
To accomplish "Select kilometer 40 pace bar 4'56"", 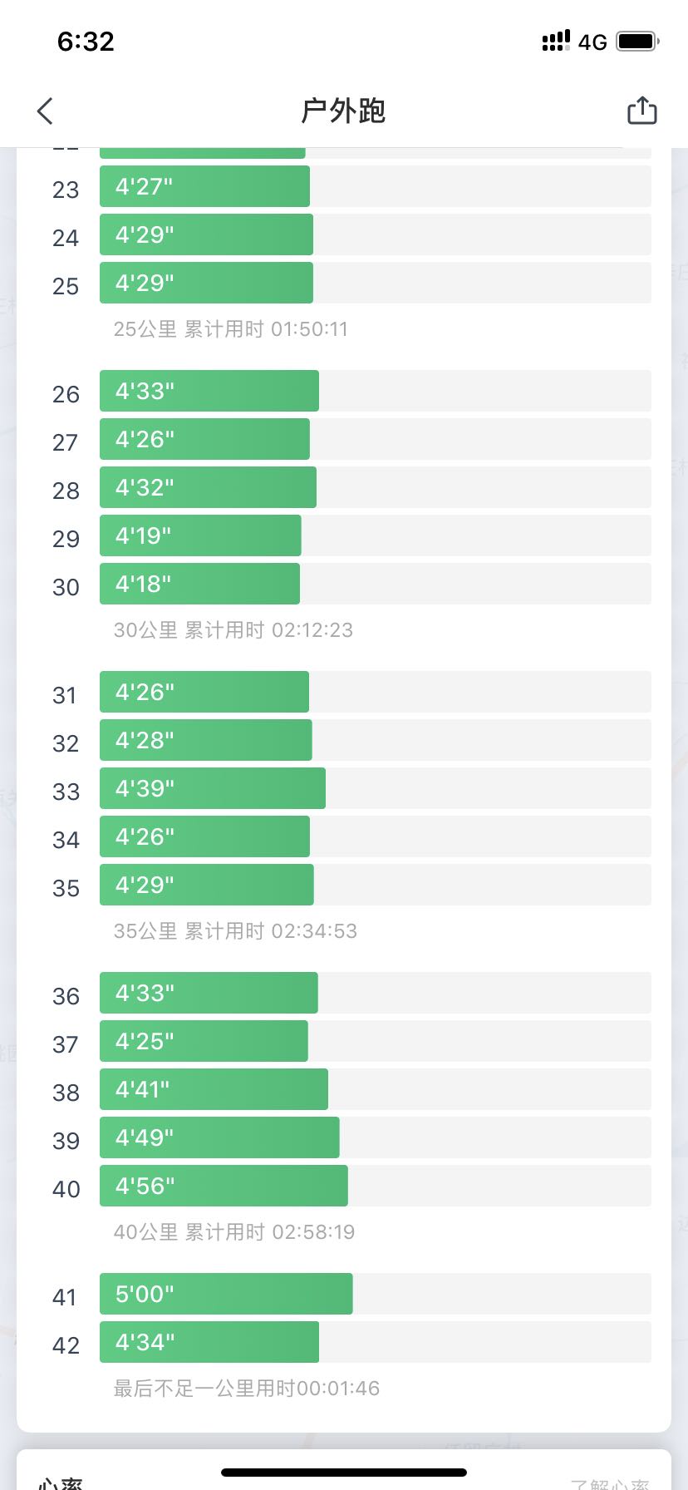I will 224,1186.
